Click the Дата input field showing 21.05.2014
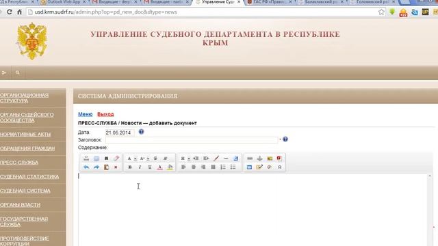 pyautogui.click(x=120, y=133)
